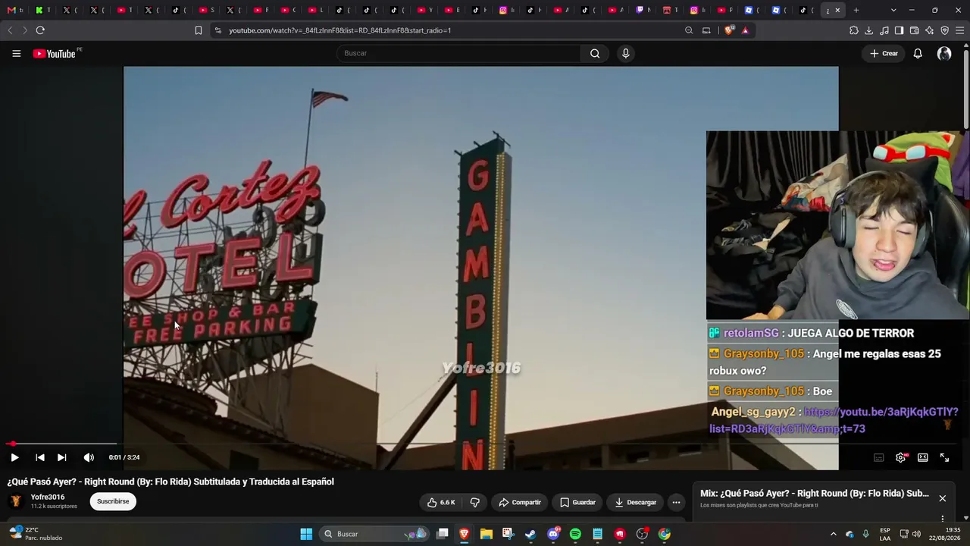Go to the YouTube home logo
This screenshot has width=970, height=546.
(x=55, y=54)
